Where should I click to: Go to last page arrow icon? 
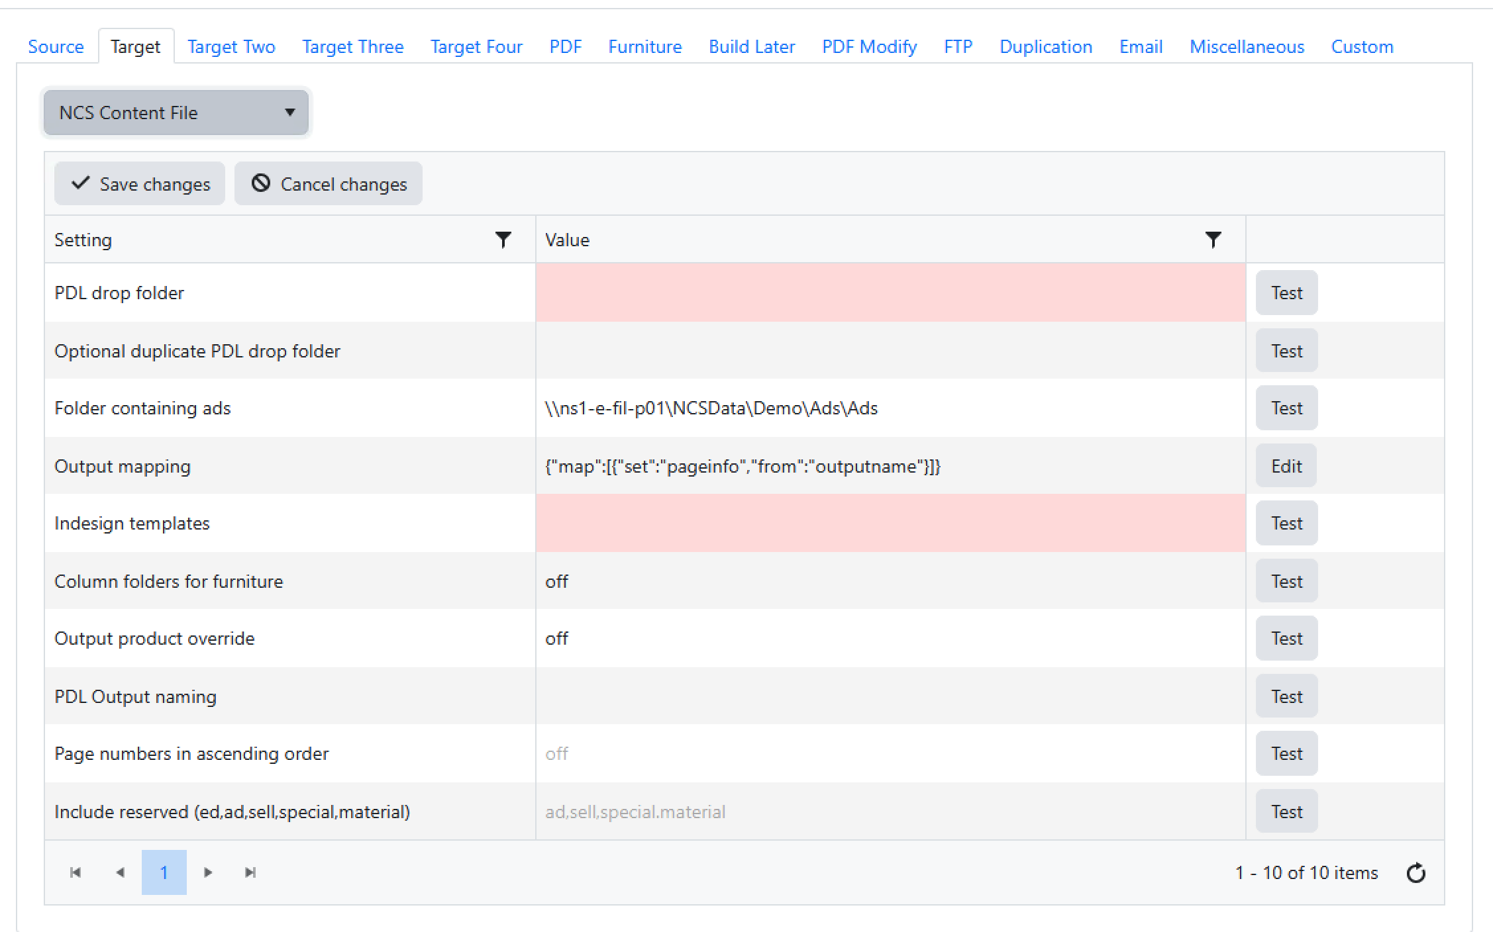[x=250, y=872]
